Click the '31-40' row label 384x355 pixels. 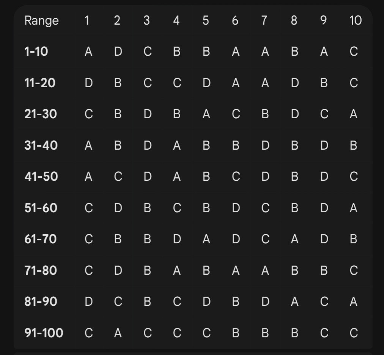tap(41, 145)
